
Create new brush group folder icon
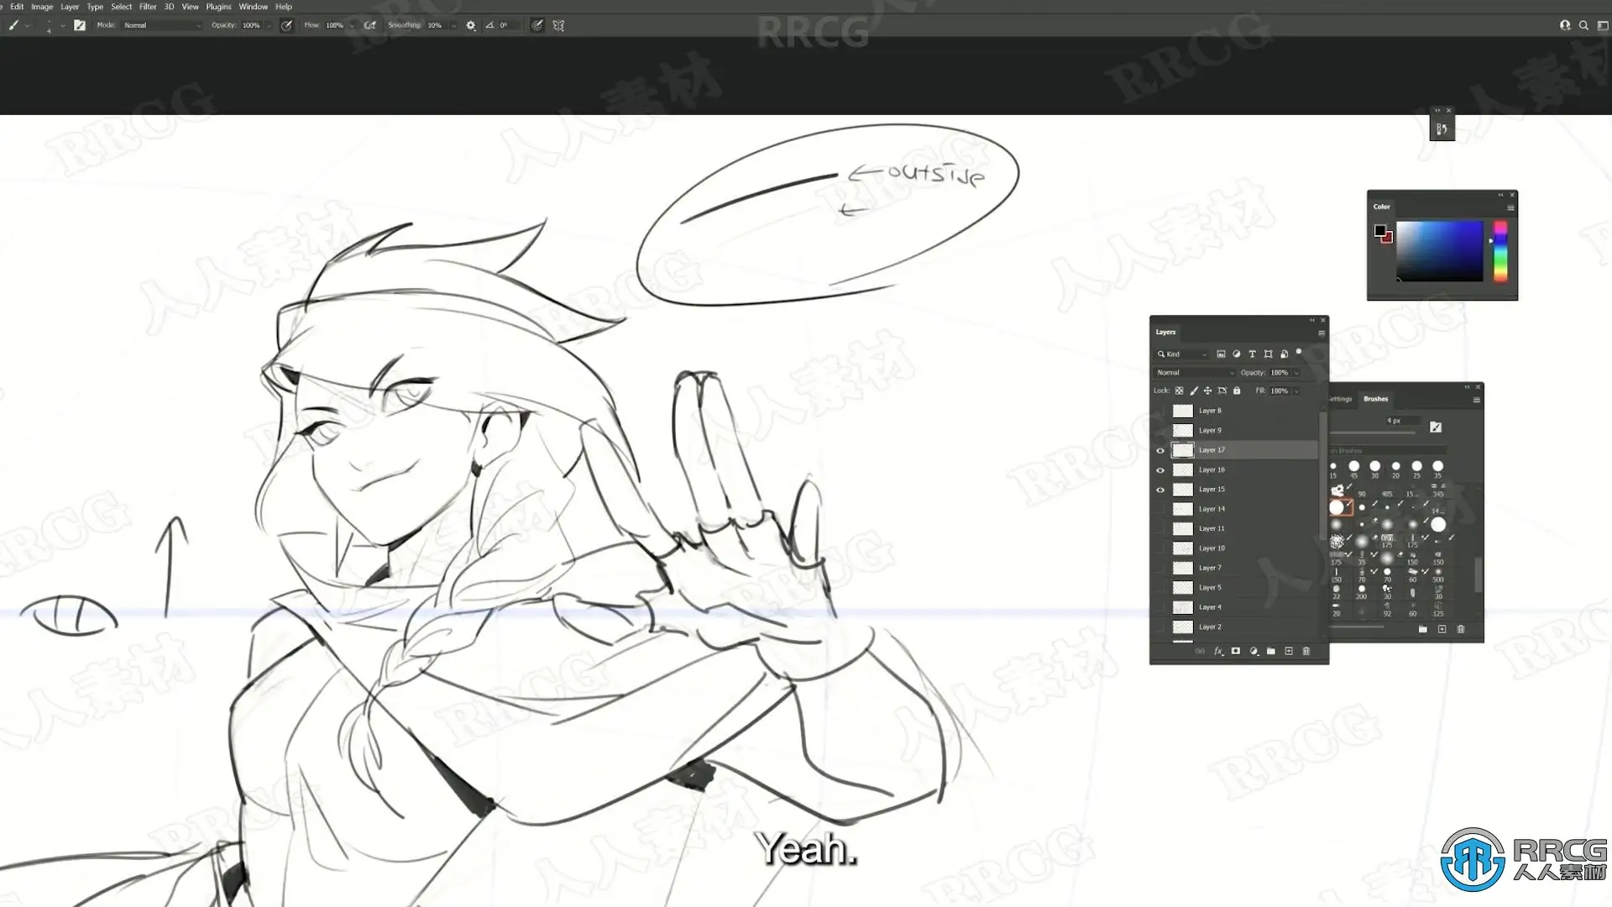coord(1422,629)
